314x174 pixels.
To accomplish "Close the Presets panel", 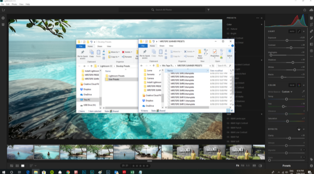I will point(262,18).
